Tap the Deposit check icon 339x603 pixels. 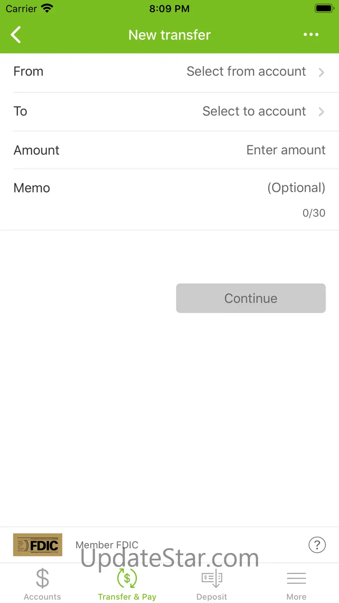(x=212, y=579)
